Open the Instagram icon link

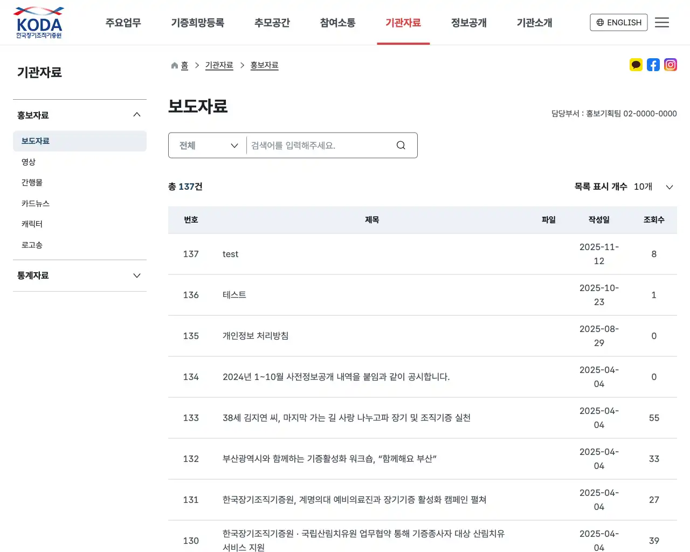[x=671, y=65]
